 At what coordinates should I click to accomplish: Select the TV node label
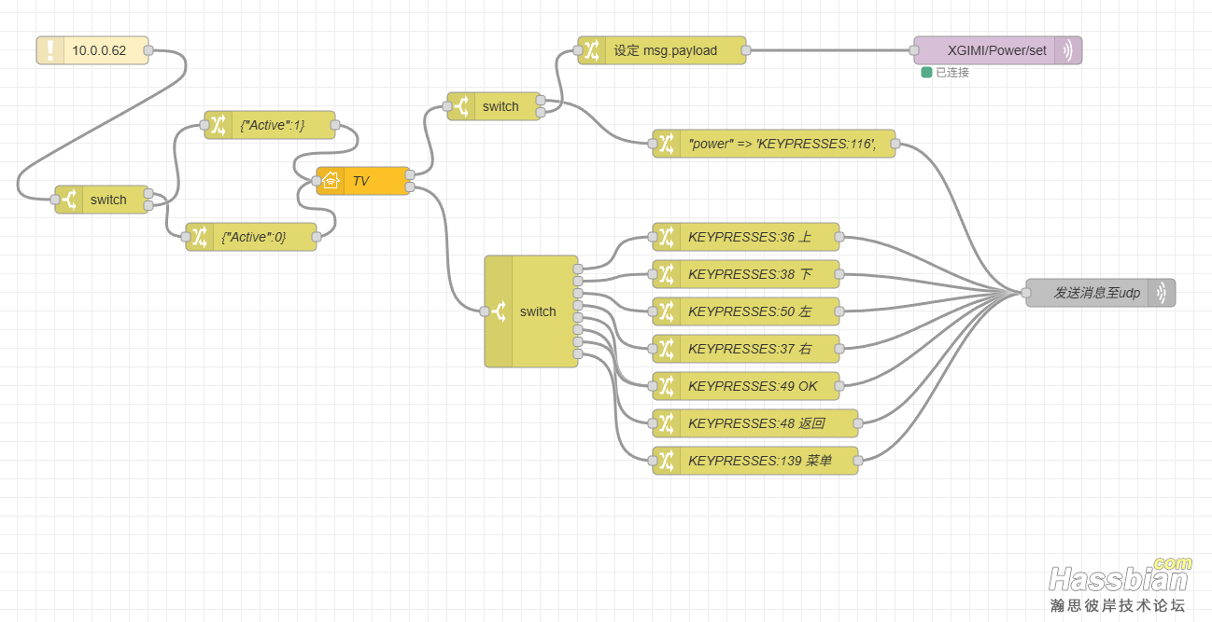(360, 181)
